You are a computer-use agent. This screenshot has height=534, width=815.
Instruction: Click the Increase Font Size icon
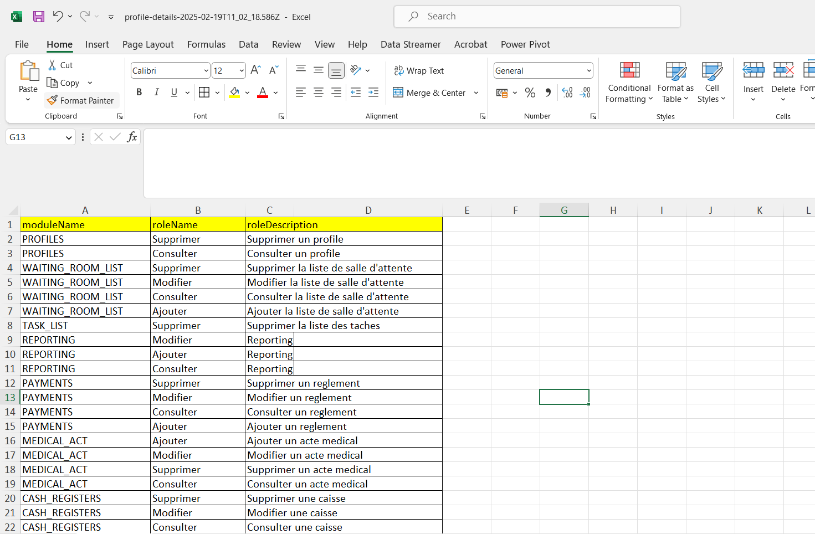click(x=255, y=70)
